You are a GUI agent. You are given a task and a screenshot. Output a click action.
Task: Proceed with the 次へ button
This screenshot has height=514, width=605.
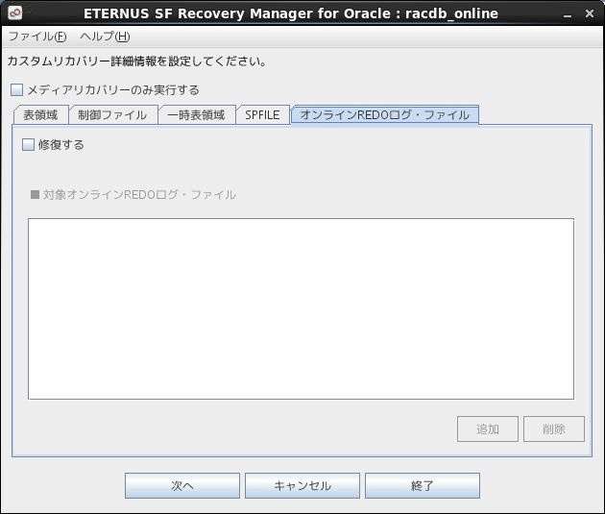pyautogui.click(x=182, y=485)
